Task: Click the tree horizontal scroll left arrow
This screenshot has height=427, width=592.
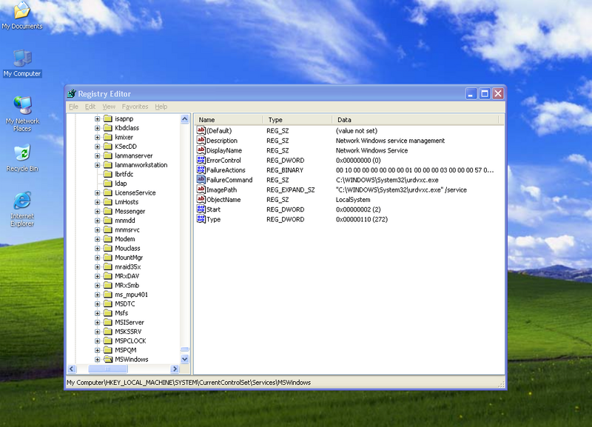Action: pos(72,369)
